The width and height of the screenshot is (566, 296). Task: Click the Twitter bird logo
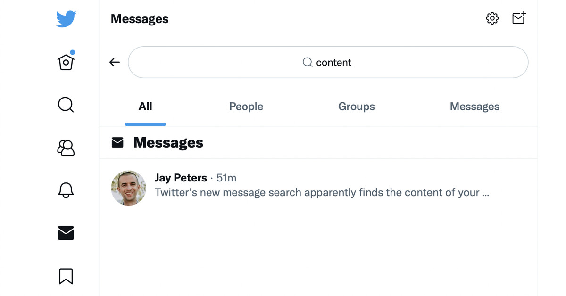66,19
